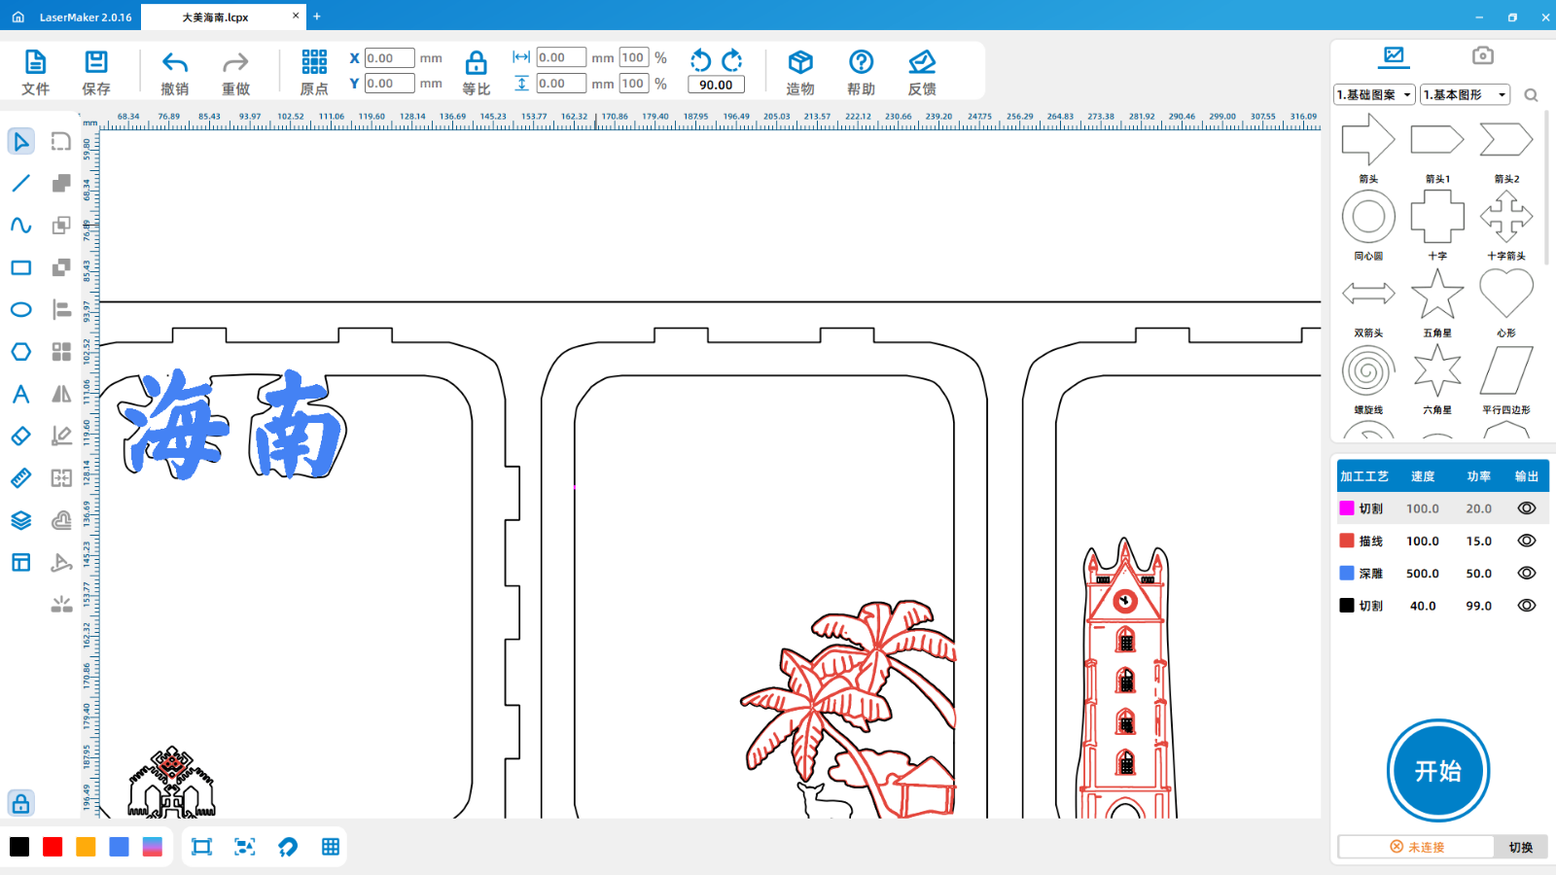
Task: Pick the red color swatch
Action: 53,847
